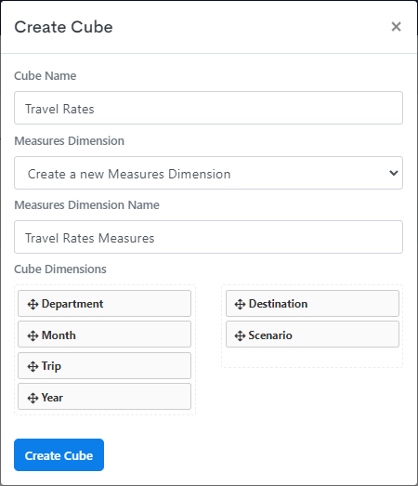Open the Measures Dimension dropdown
This screenshot has width=418, height=486.
tap(208, 173)
